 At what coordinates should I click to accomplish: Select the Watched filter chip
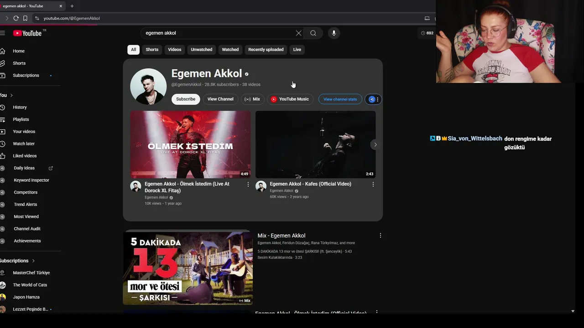click(x=230, y=50)
